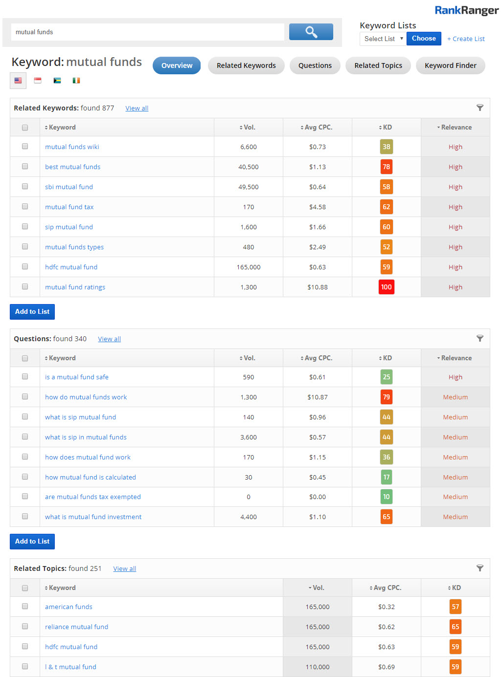Check the box for best mutual funds
The height and width of the screenshot is (677, 504).
coord(25,167)
